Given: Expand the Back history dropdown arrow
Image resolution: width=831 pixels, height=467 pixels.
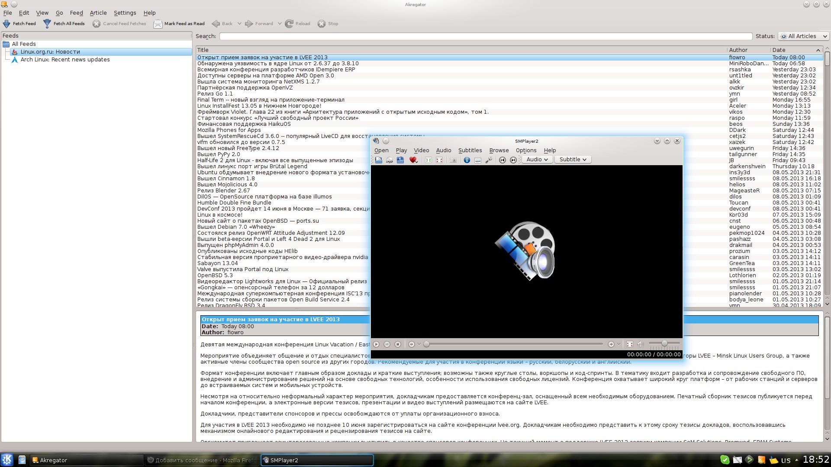Looking at the screenshot, I should tap(239, 24).
